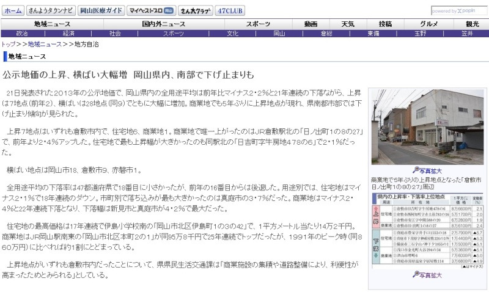Select 社会 in purple submenu

coord(115,34)
